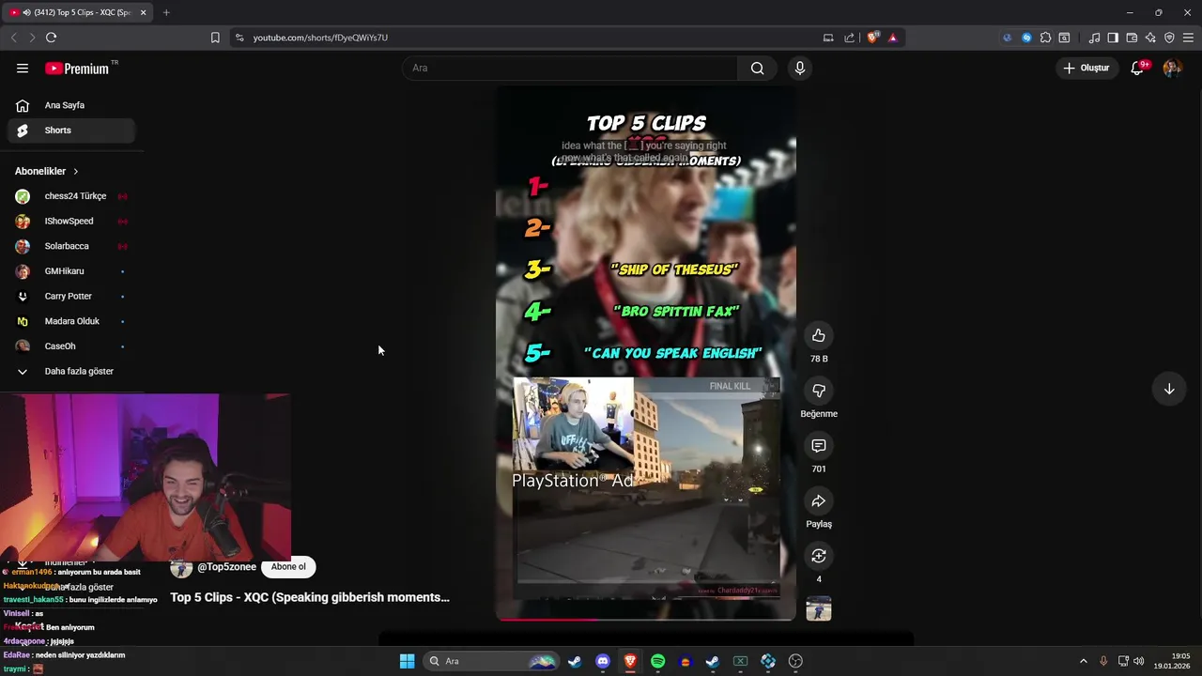Open a new browser tab
Viewport: 1202px width, 676px height.
pyautogui.click(x=166, y=12)
